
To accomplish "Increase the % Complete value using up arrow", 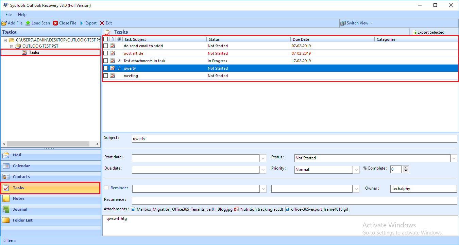I will pyautogui.click(x=406, y=168).
